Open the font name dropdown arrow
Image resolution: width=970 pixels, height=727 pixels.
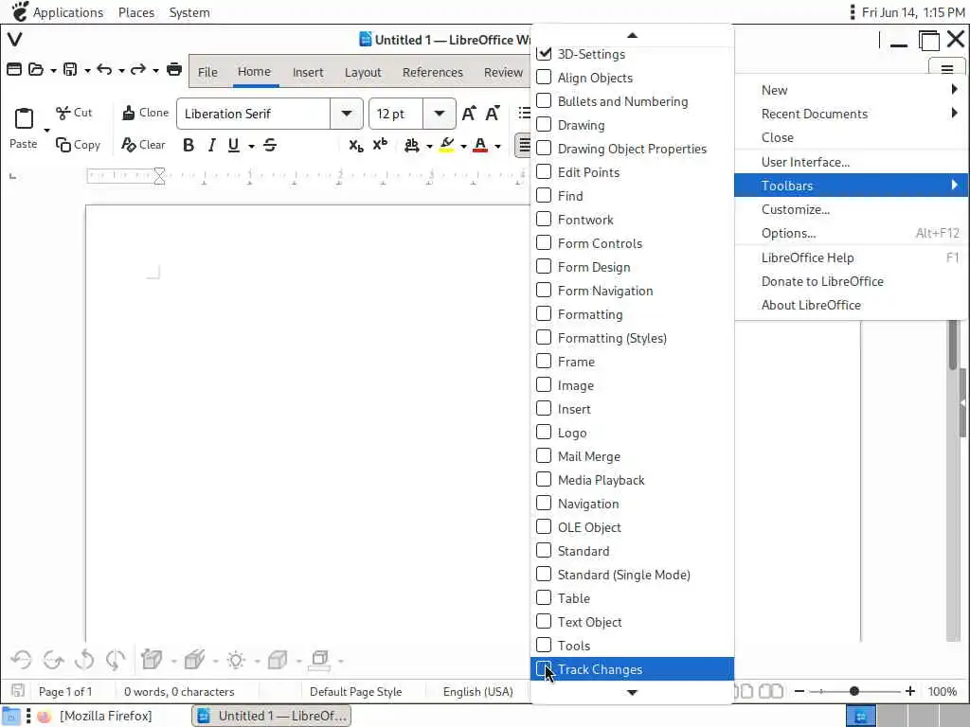click(347, 114)
